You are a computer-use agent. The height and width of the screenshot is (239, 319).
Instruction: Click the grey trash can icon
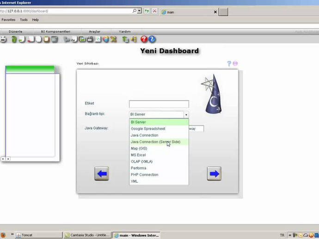pos(55,39)
